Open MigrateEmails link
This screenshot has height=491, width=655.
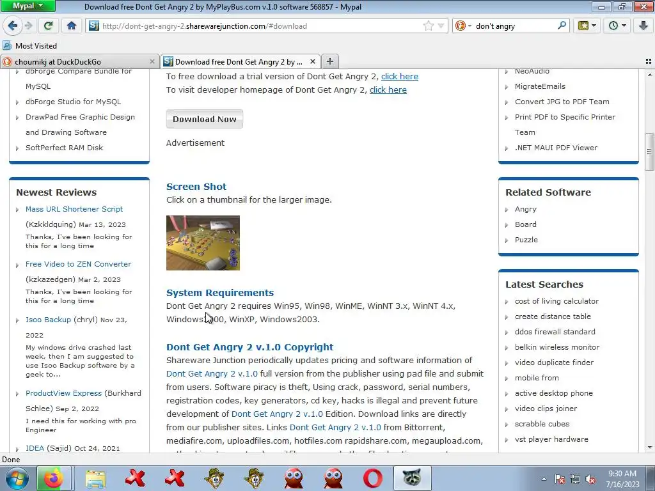coord(540,86)
